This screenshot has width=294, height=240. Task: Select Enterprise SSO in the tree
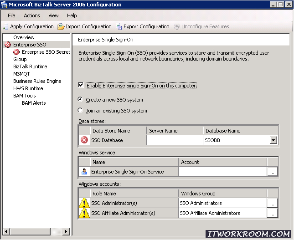click(x=30, y=45)
